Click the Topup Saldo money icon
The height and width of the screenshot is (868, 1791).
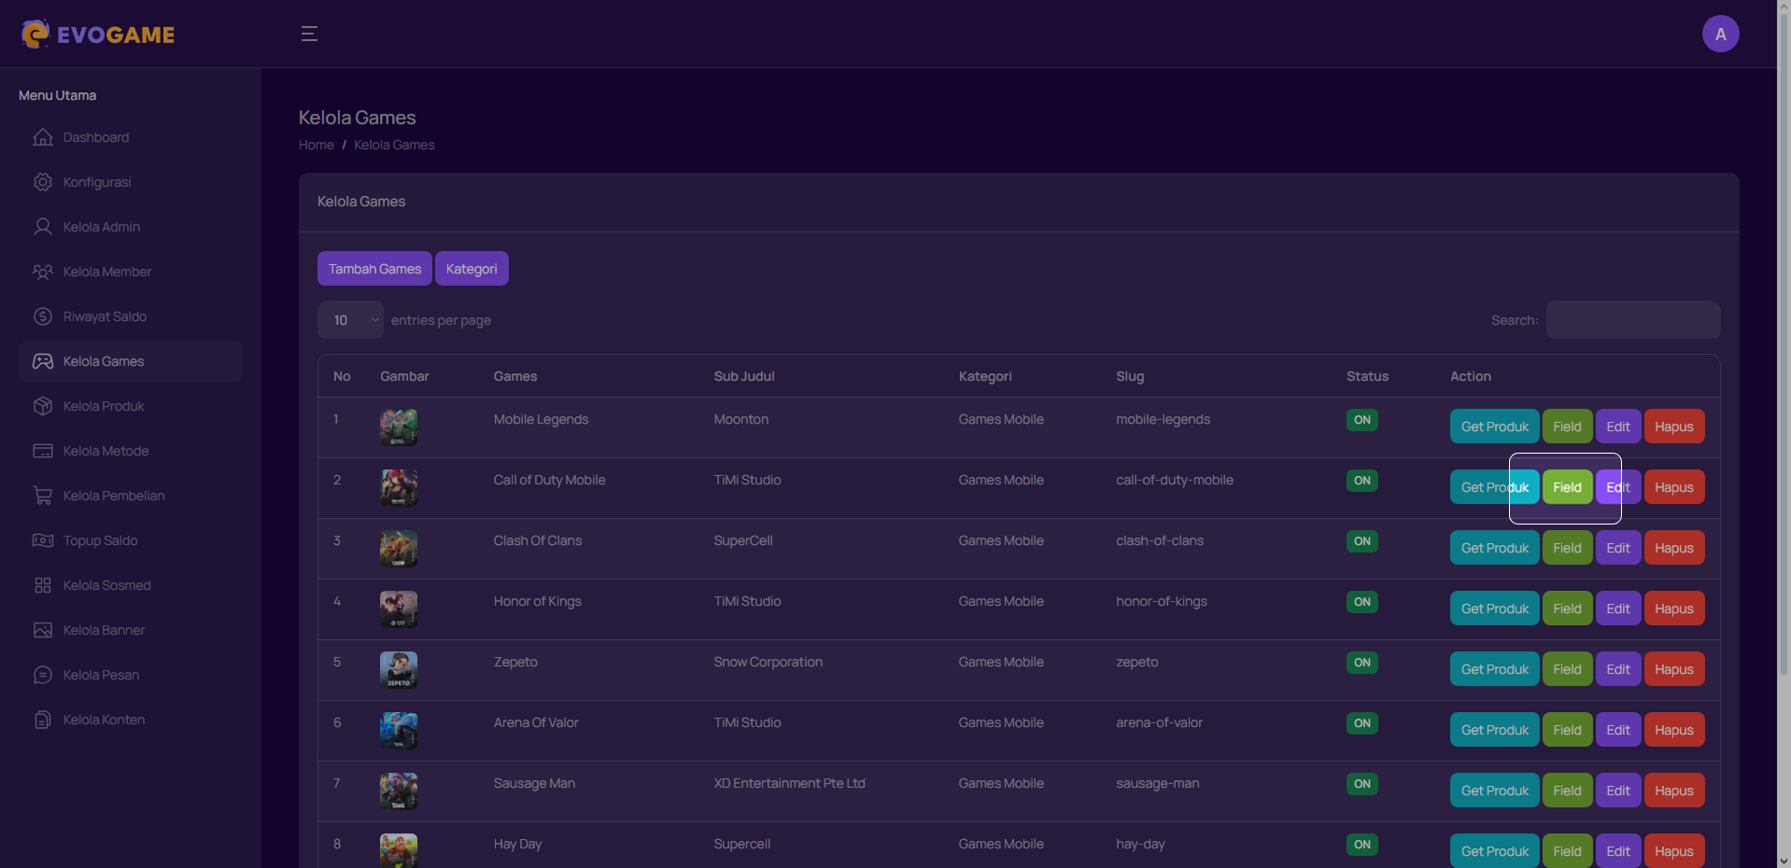(x=43, y=540)
